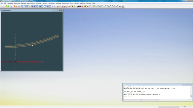Click the document with green arrow icon

(11, 6)
